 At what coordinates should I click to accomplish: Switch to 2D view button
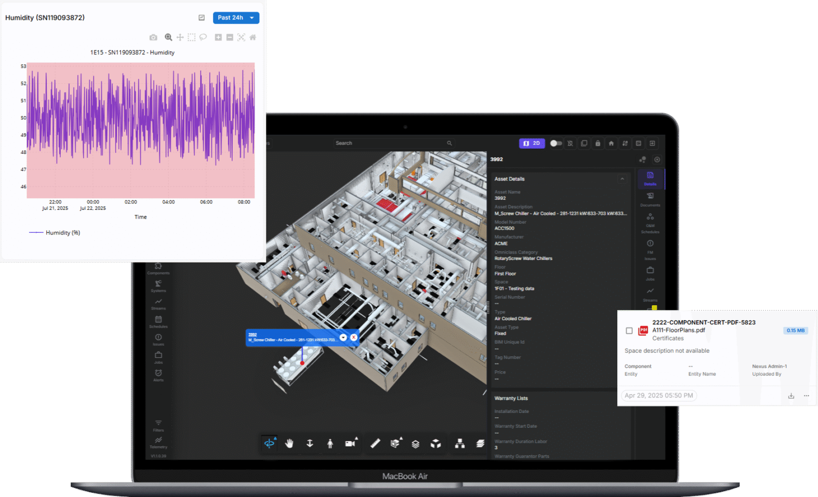[x=531, y=143]
